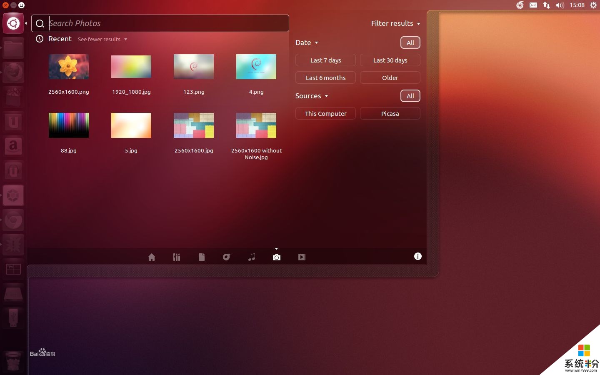Switch to the Applications lens icon

pyautogui.click(x=177, y=257)
